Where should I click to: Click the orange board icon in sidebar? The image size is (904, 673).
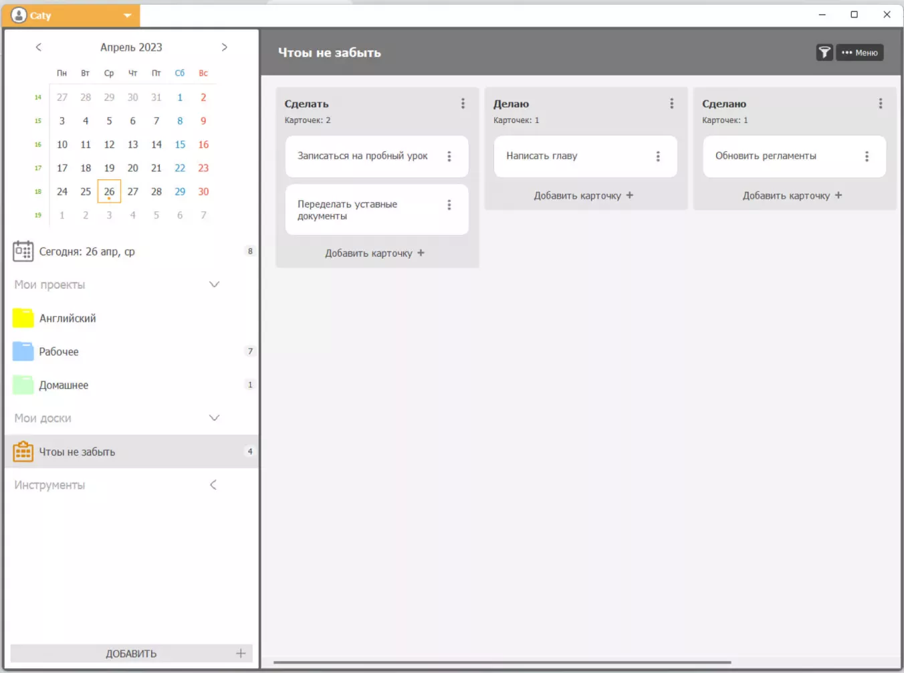23,452
